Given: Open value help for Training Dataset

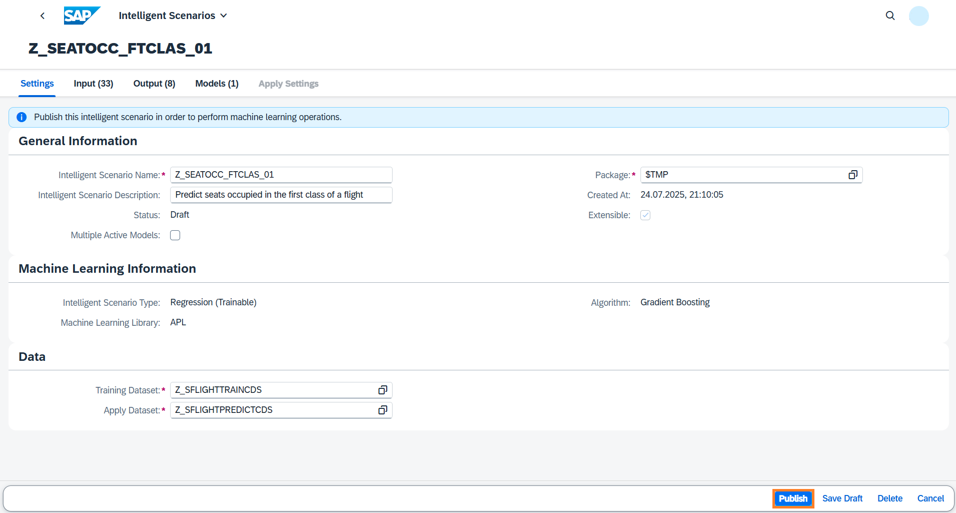Looking at the screenshot, I should [382, 390].
